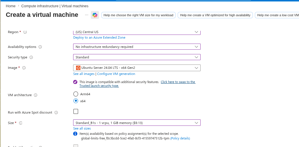Show info tooltip for Region
This screenshot has width=299, height=147.
pos(25,32)
